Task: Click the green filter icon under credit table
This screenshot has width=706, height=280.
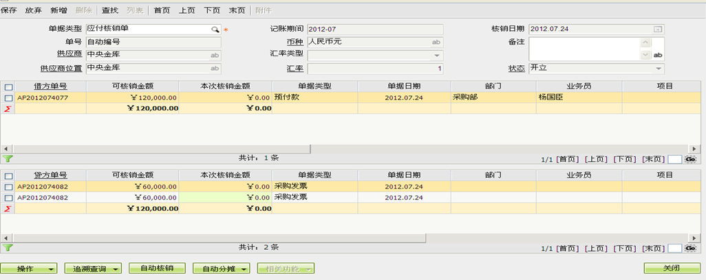Action: (x=8, y=248)
